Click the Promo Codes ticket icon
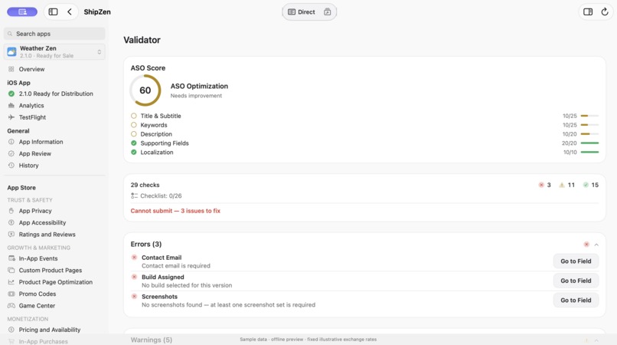The image size is (617, 345). (11, 294)
